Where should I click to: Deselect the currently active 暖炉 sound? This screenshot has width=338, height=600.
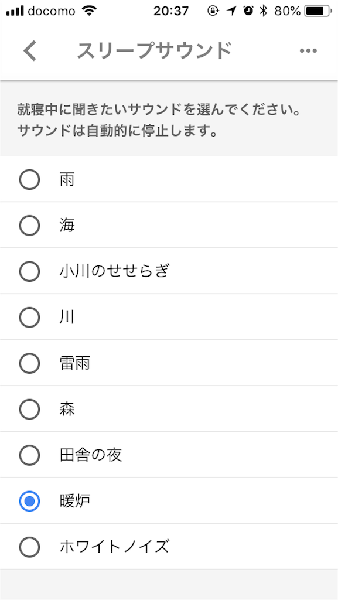29,501
